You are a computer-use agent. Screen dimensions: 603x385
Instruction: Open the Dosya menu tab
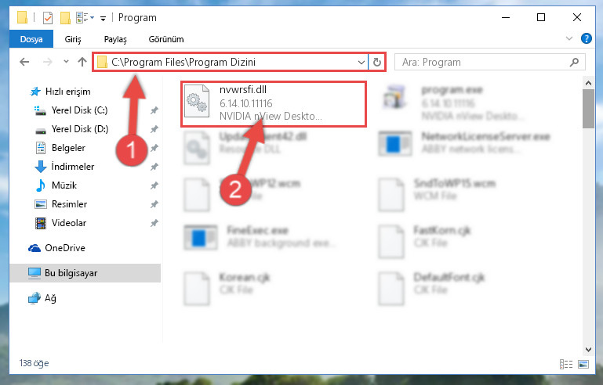coord(31,39)
